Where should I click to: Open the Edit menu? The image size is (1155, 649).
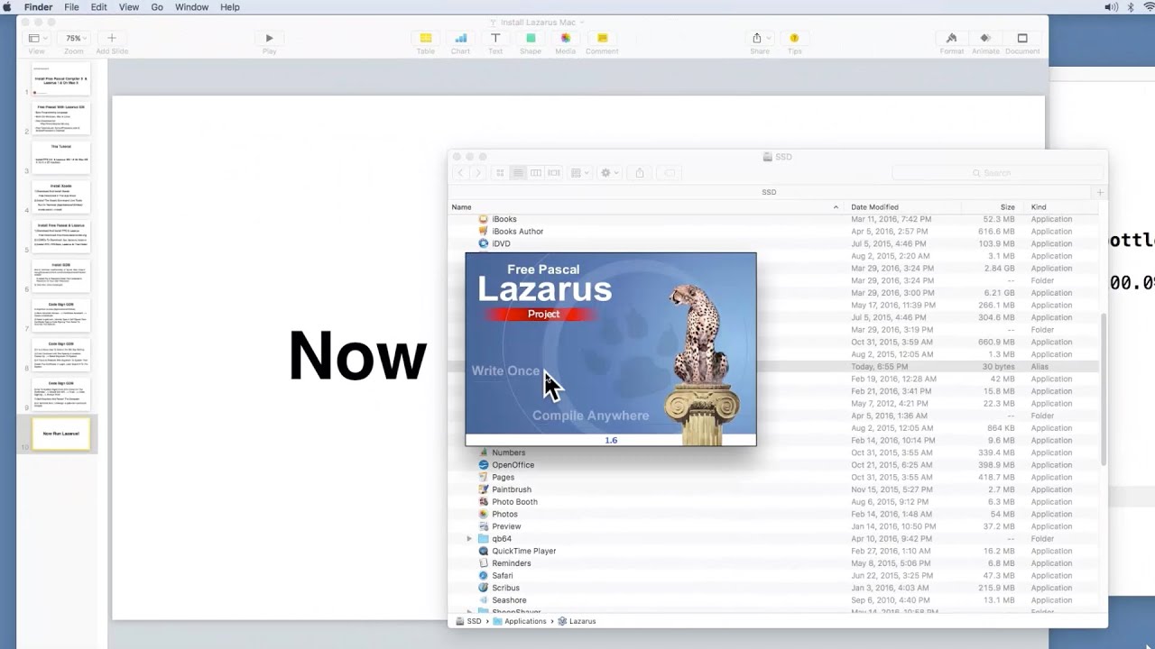coord(99,7)
